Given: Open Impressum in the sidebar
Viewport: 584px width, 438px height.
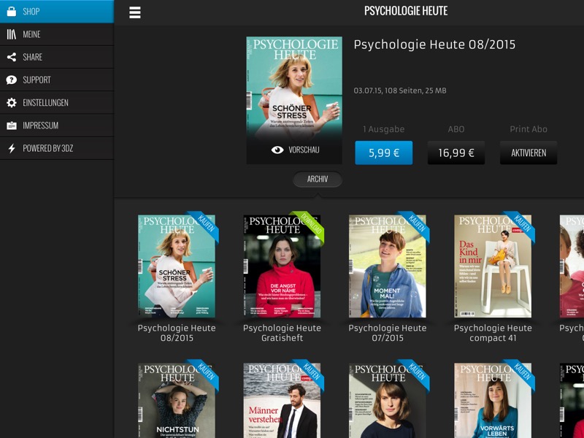Looking at the screenshot, I should pyautogui.click(x=57, y=126).
